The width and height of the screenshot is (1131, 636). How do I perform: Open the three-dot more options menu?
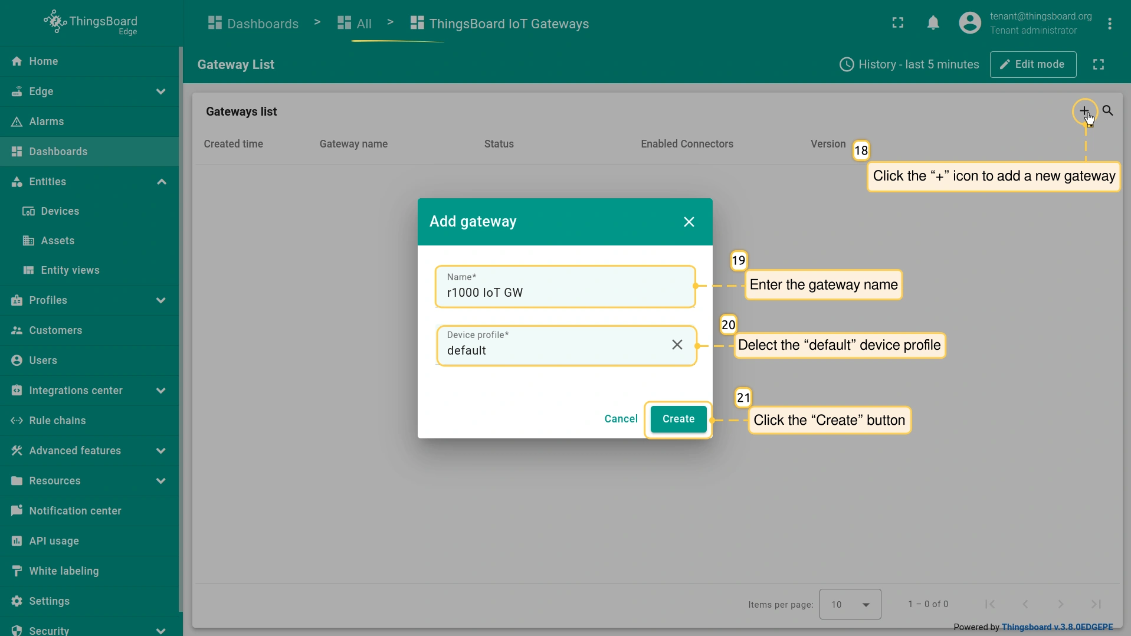click(1109, 24)
